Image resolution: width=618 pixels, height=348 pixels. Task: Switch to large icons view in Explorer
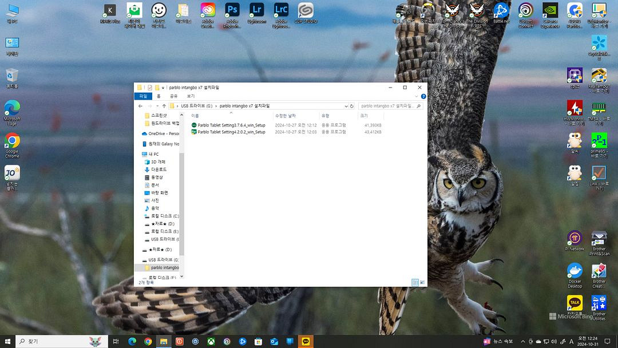(422, 282)
